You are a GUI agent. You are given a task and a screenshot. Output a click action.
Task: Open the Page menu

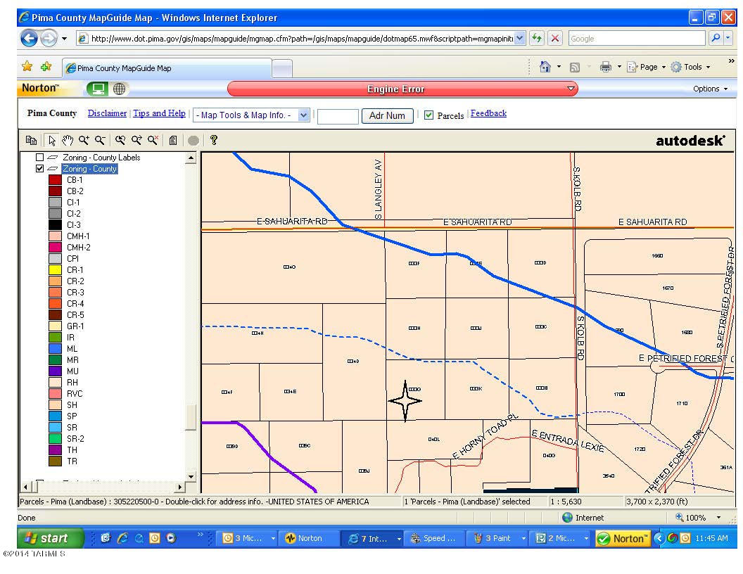647,67
